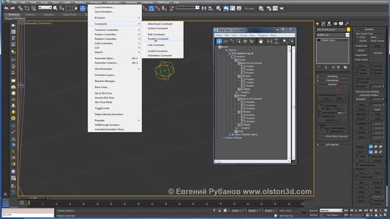The height and width of the screenshot is (219, 390).
Task: Open the Create panel tab icon
Action: [x=317, y=24]
